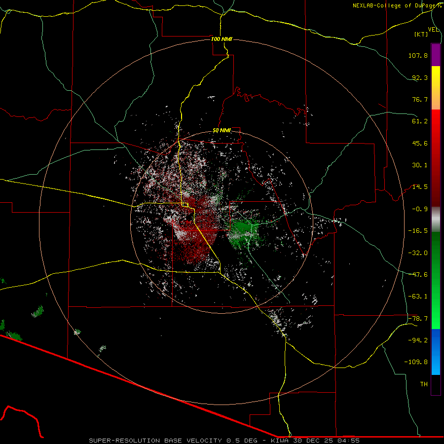Click the 50 NMI range ring label
Image resolution: width=444 pixels, height=444 pixels.
click(x=222, y=130)
